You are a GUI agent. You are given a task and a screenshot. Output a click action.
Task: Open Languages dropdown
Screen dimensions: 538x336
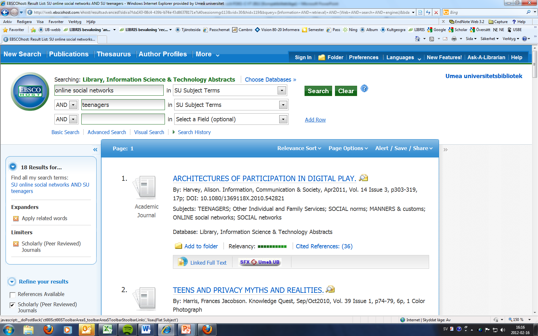(403, 58)
